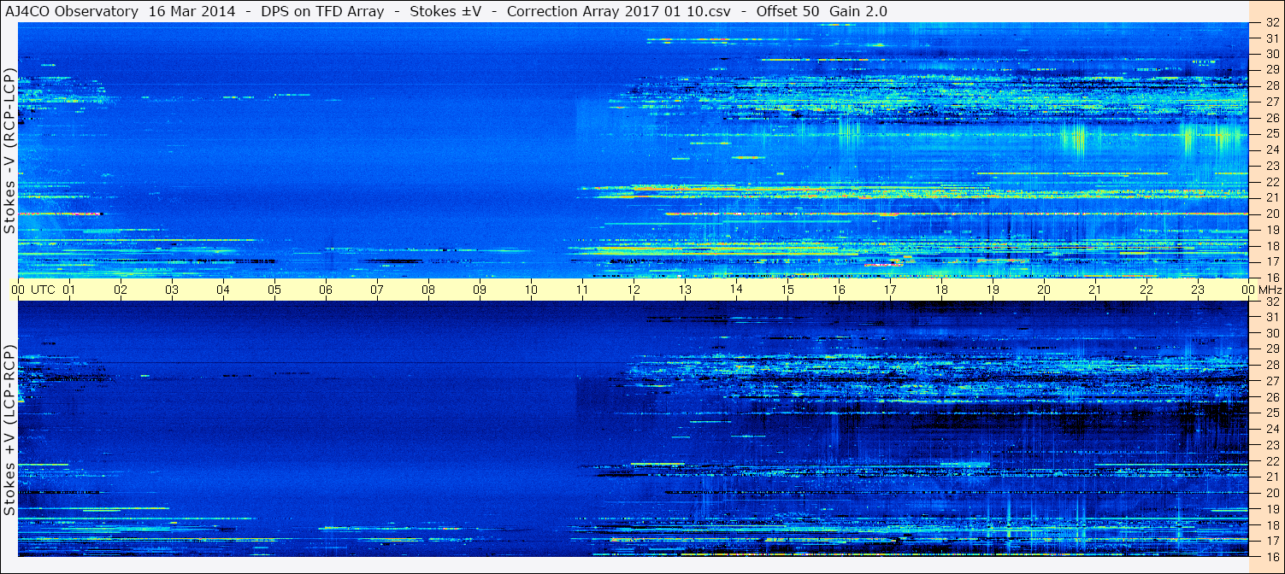Click the 21 hour label on time axis

(x=1095, y=290)
